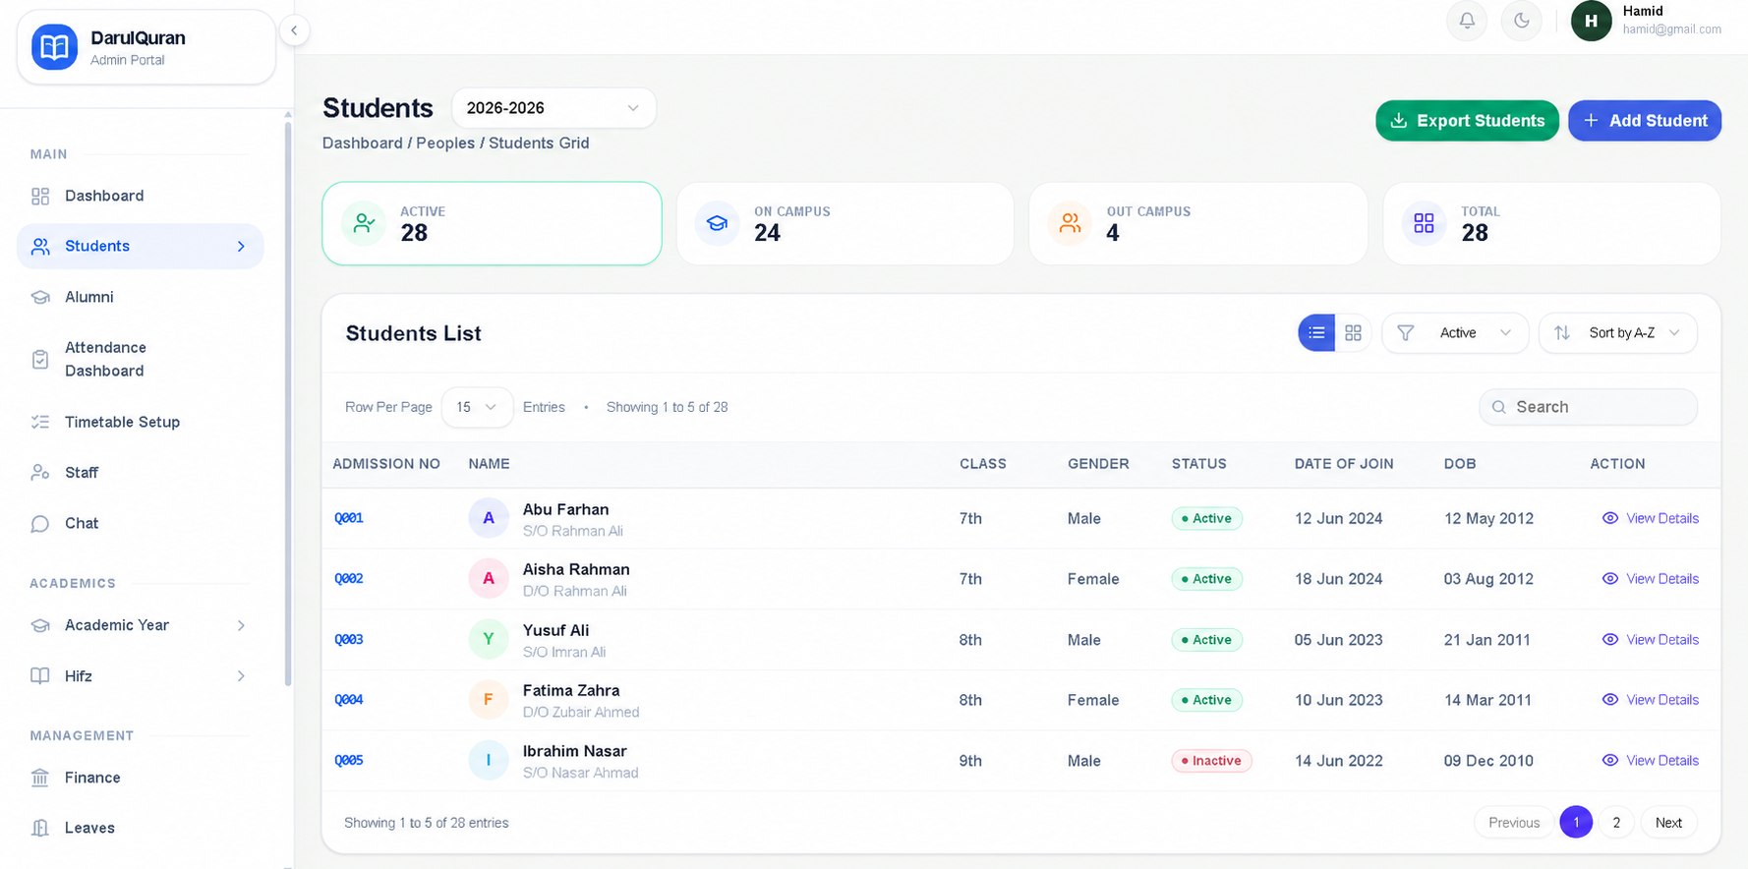
Task: Click eye icon for Abu Farhan
Action: pos(1610,518)
